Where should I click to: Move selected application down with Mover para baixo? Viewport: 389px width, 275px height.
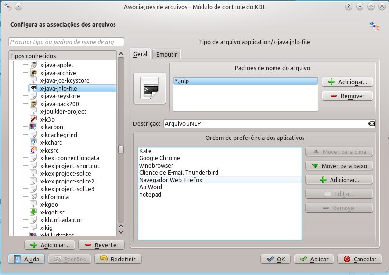(x=339, y=166)
